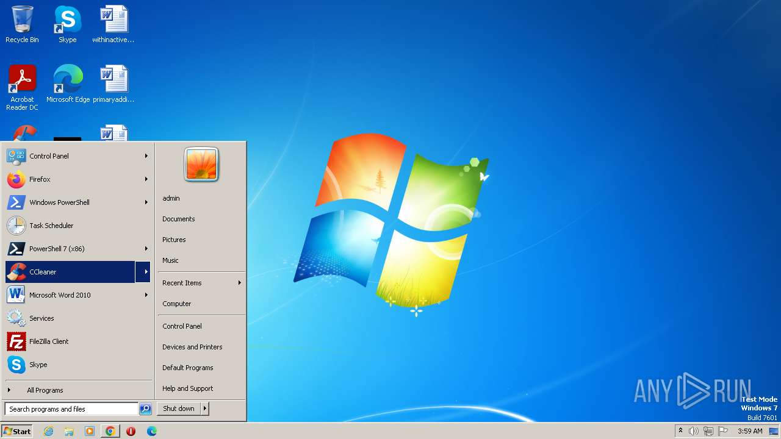Launch Firefox from the Start menu
781x439 pixels.
click(x=78, y=179)
